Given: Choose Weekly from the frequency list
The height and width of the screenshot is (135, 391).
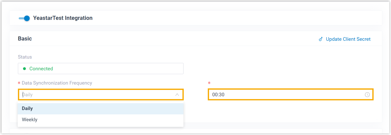Looking at the screenshot, I should (30, 120).
